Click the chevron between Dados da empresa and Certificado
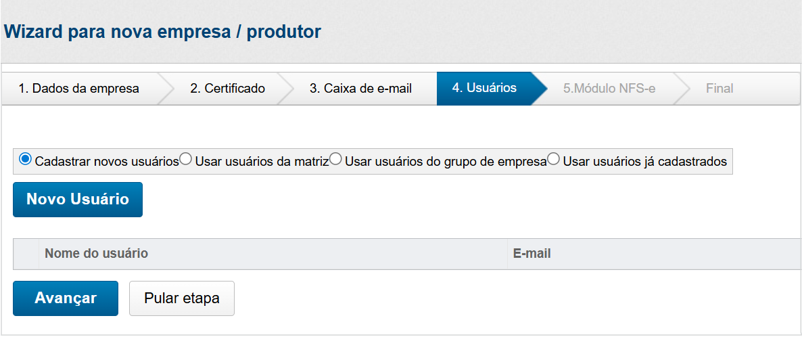This screenshot has height=337, width=802. (x=167, y=89)
